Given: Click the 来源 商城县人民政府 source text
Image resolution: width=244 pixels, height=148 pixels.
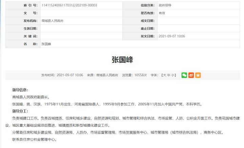Looking at the screenshot, I should pos(102,75).
